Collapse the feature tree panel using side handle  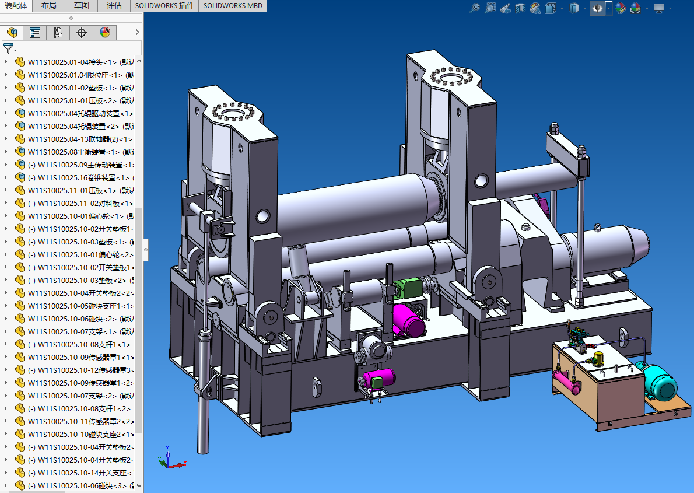click(146, 250)
